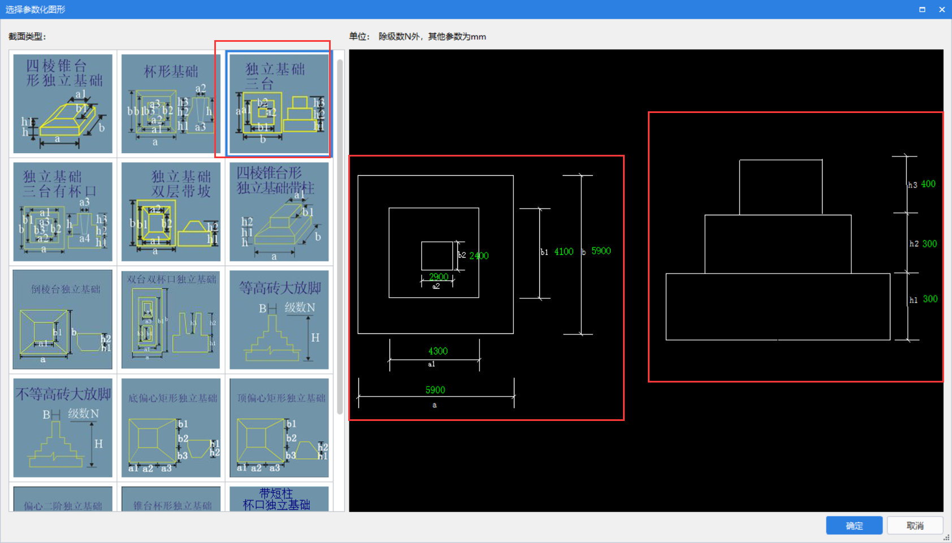Edit the b2 value 2400

(x=479, y=256)
